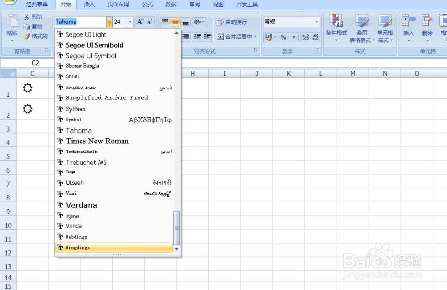Apply percent style format
The width and height of the screenshot is (447, 290).
pyautogui.click(x=283, y=37)
